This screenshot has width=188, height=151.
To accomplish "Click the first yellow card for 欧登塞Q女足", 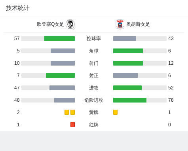I will coord(66,112).
